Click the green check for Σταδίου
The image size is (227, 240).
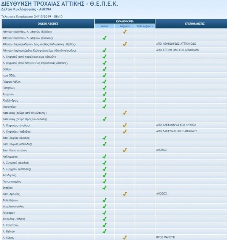click(104, 187)
